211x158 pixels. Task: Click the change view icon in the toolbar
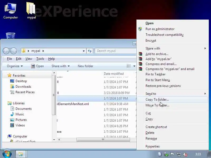(x=129, y=66)
